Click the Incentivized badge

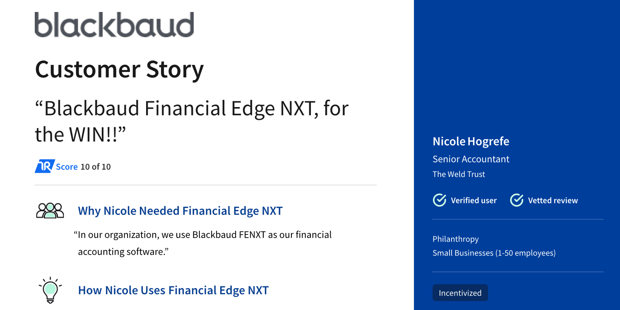tap(460, 293)
